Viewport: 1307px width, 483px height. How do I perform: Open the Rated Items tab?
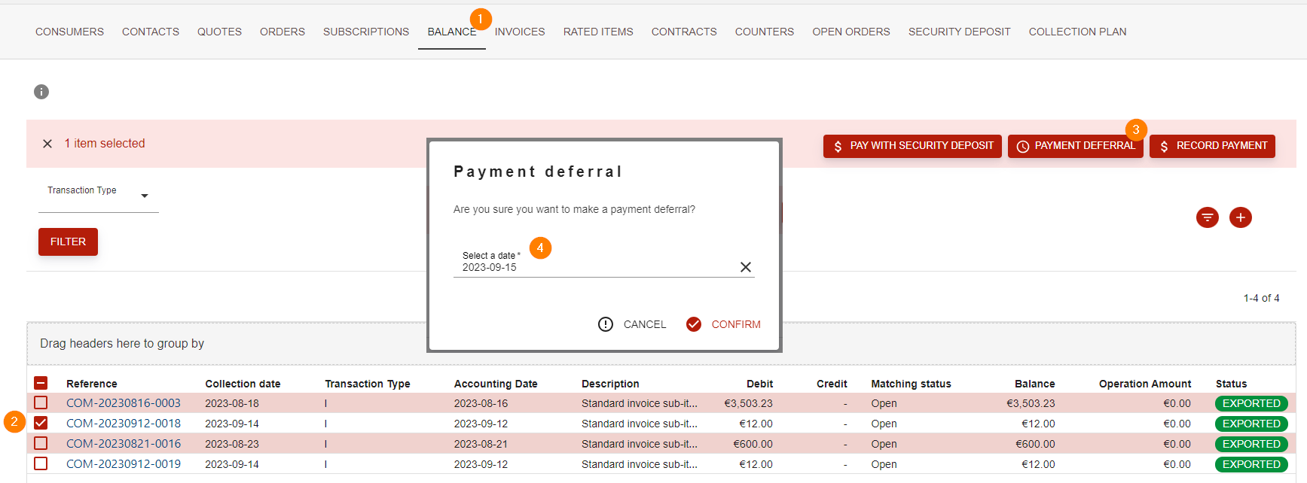coord(598,32)
